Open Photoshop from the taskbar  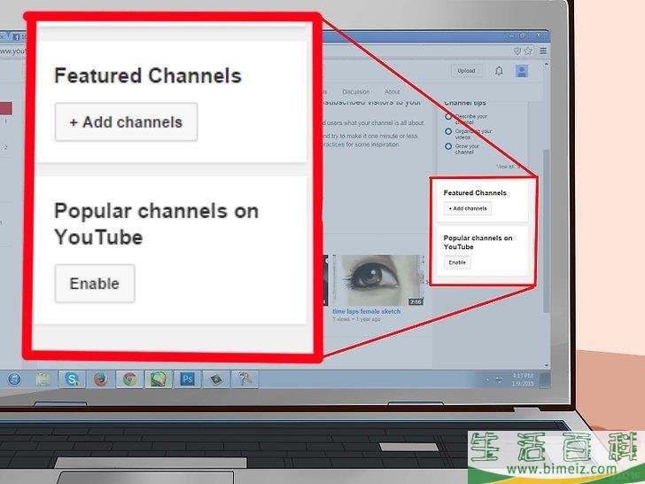click(x=187, y=379)
